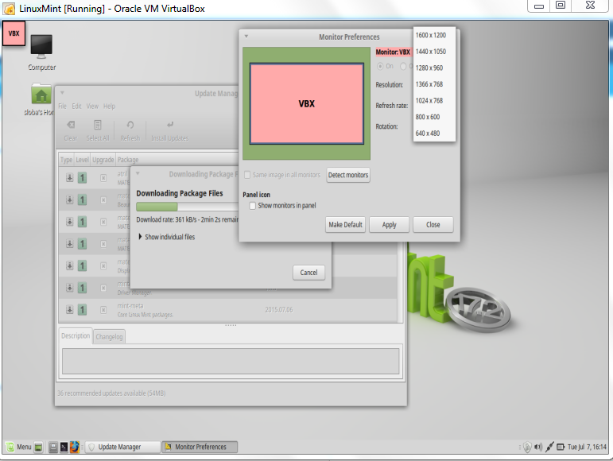Click the description text area
The image size is (613, 461).
(x=231, y=362)
